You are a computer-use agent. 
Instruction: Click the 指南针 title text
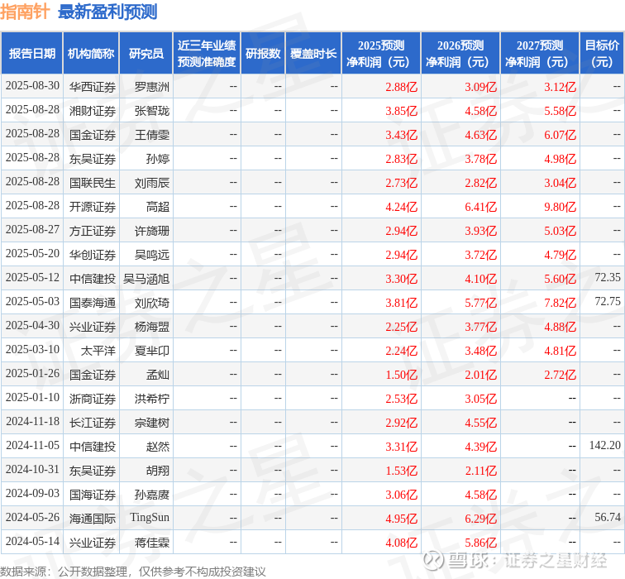(x=25, y=12)
